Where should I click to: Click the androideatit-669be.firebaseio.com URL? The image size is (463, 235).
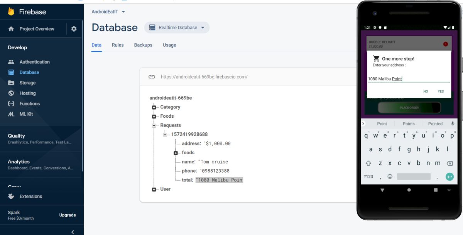pos(204,77)
